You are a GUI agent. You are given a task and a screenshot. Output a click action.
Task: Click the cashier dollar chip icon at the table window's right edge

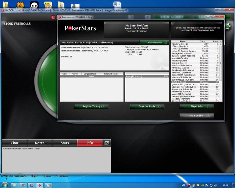(x=228, y=27)
